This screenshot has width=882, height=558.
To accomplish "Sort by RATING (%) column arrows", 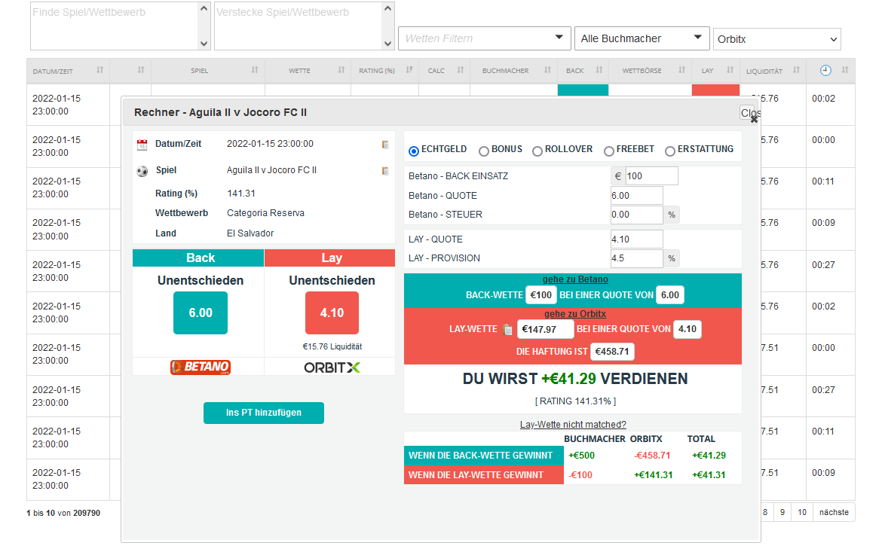I will (x=409, y=70).
